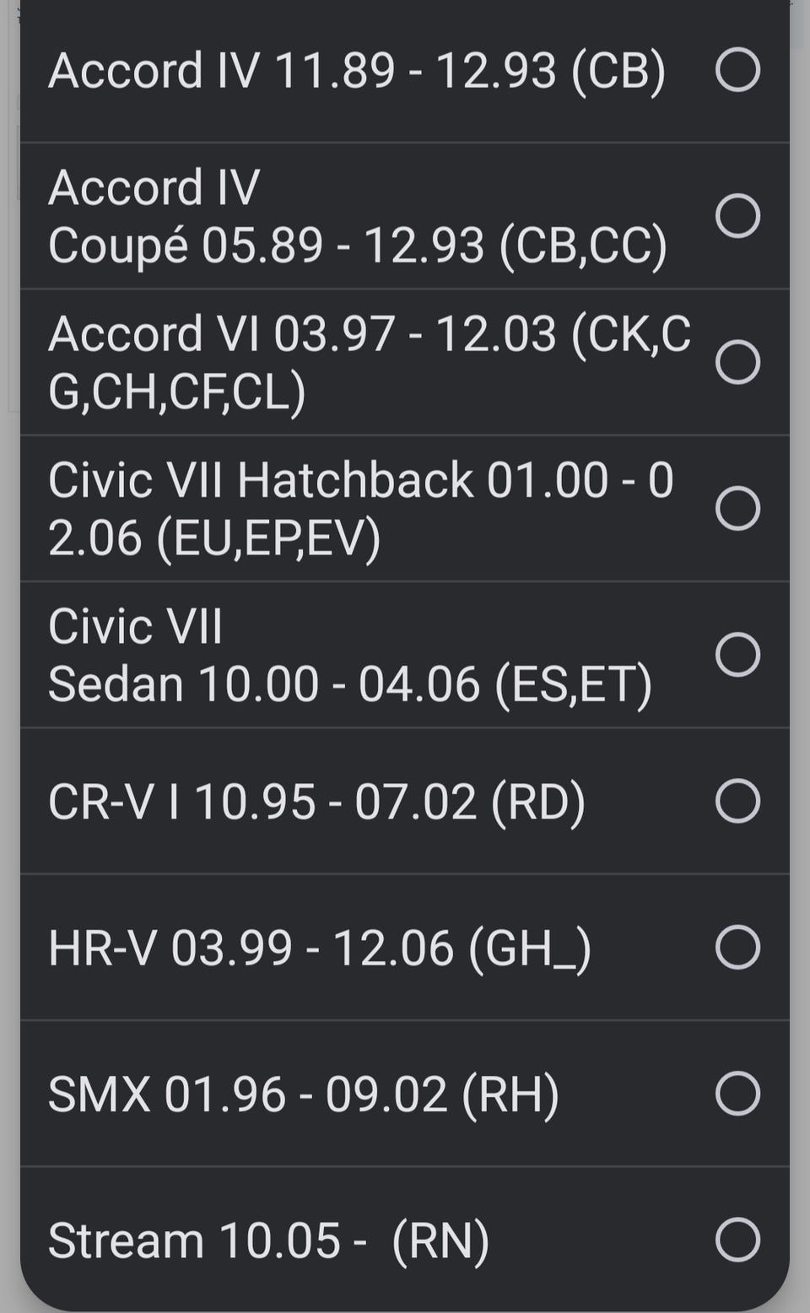Toggle the Accord IV Coupé radio circle
Viewport: 810px width, 1313px height.
click(737, 216)
